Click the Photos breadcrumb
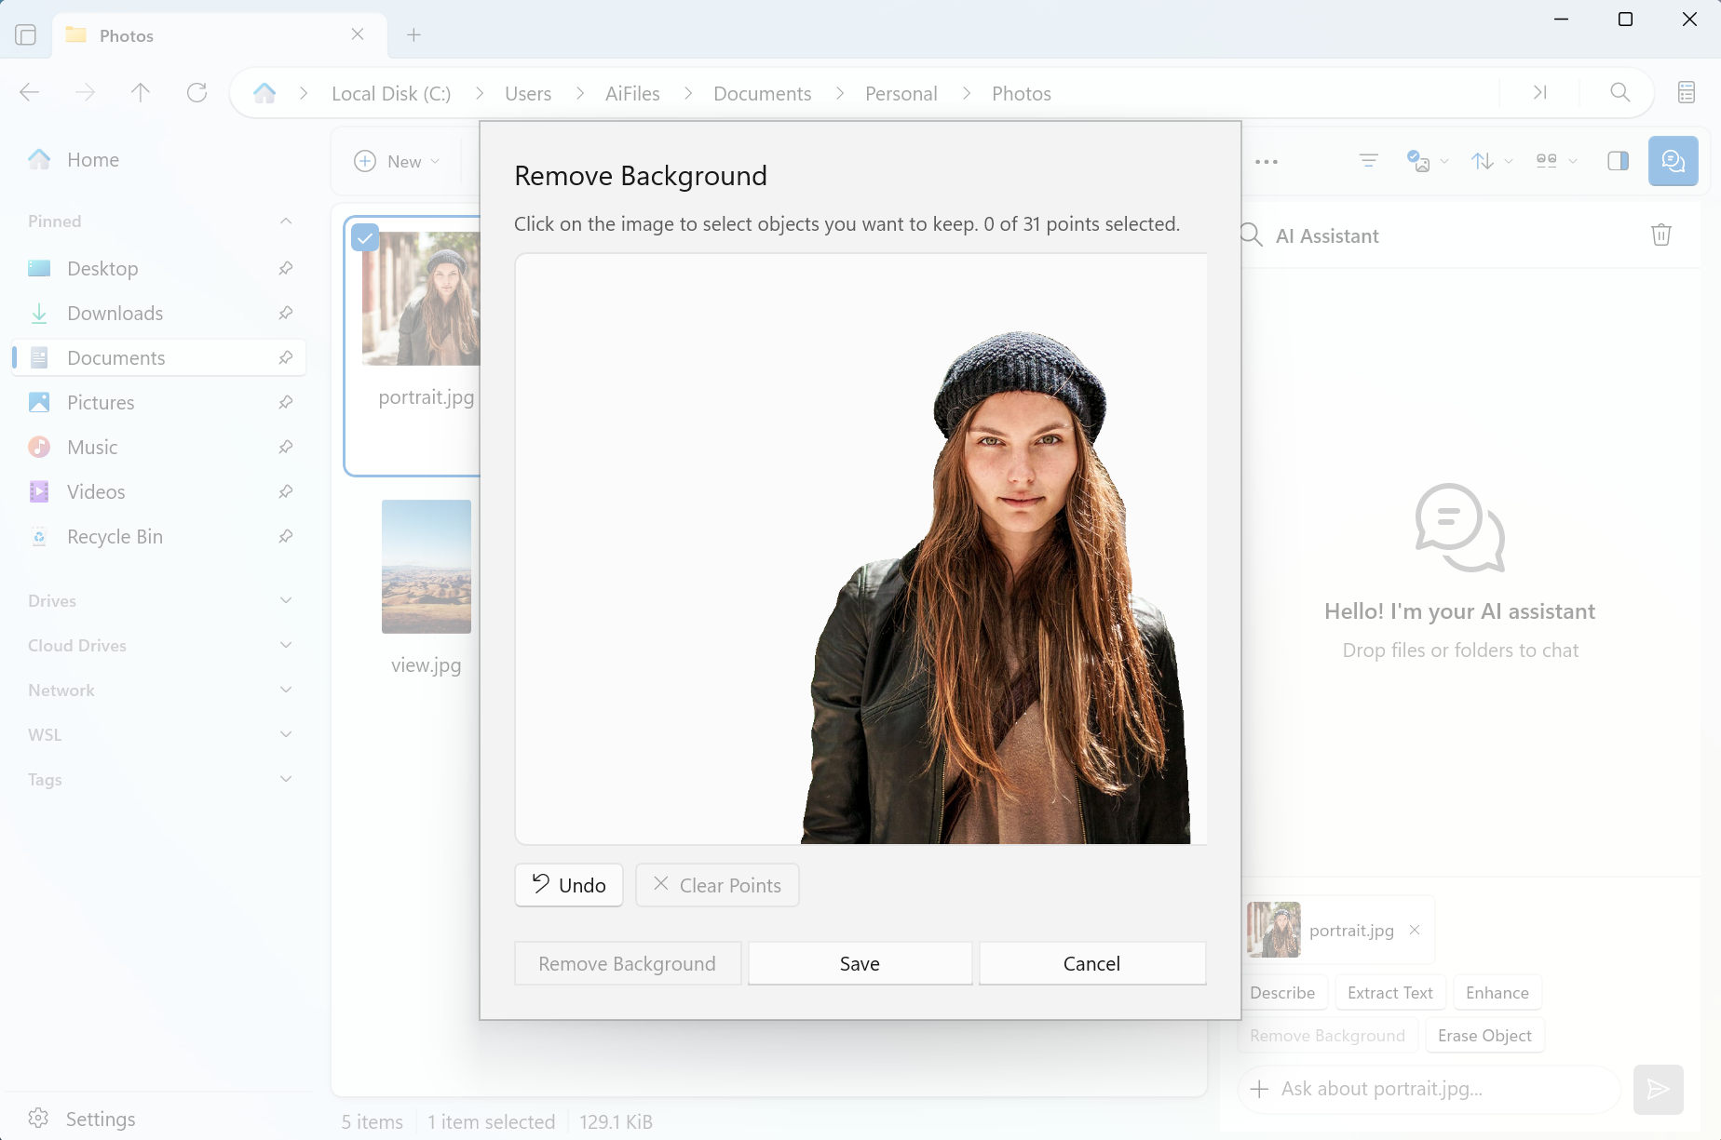This screenshot has width=1721, height=1140. point(1021,93)
